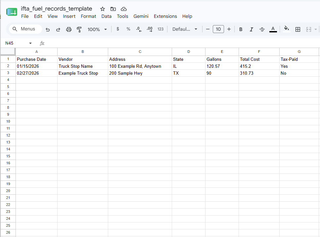
Task: Open the File menu
Action: tap(25, 16)
